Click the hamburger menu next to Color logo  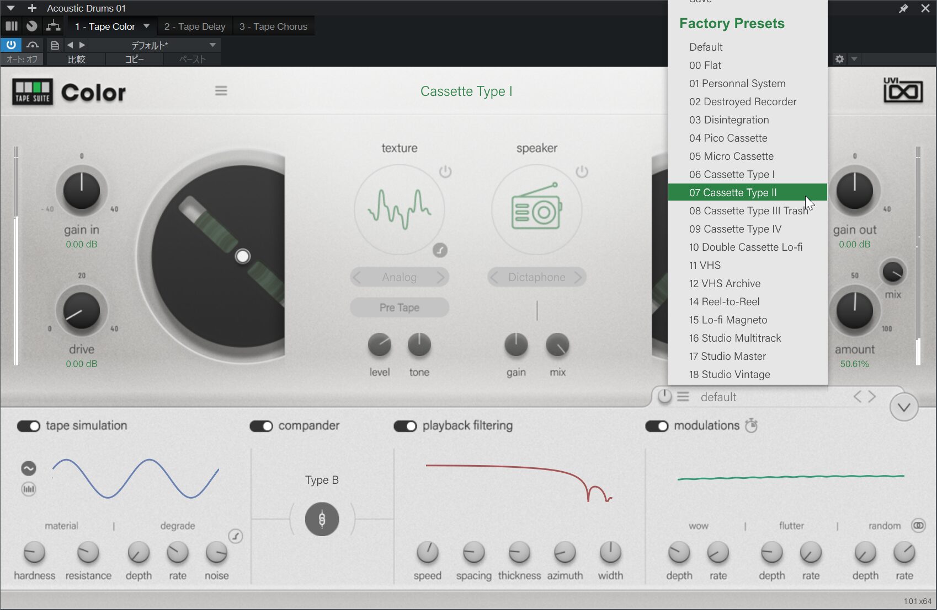click(x=221, y=91)
